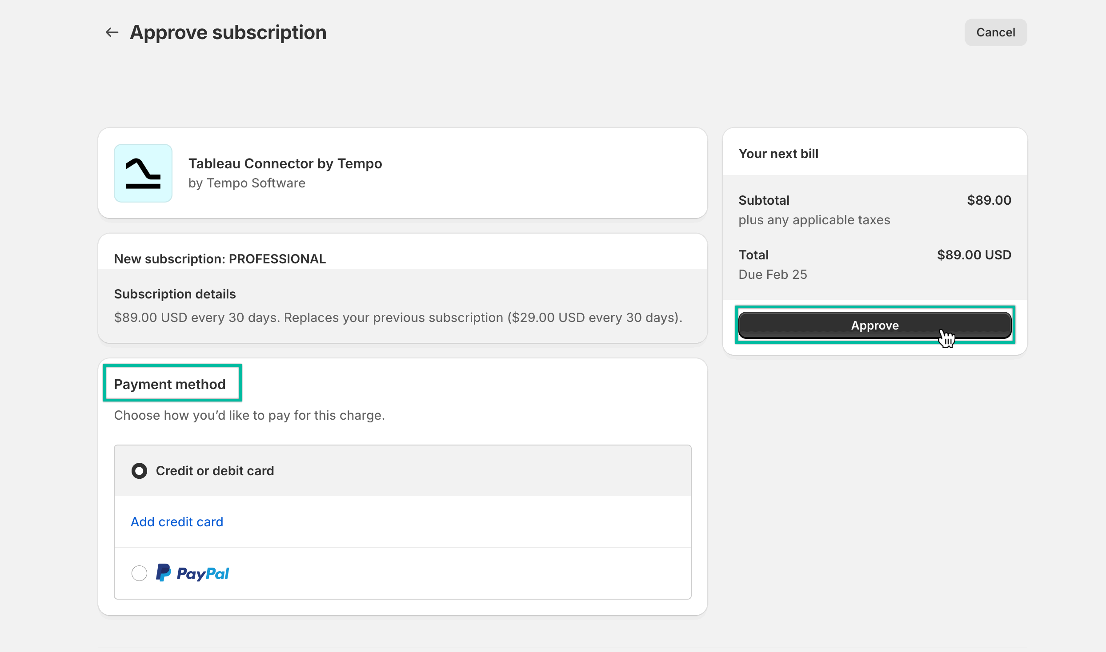1106x652 pixels.
Task: Click the Tableau Connector by Tempo app icon
Action: coord(143,173)
